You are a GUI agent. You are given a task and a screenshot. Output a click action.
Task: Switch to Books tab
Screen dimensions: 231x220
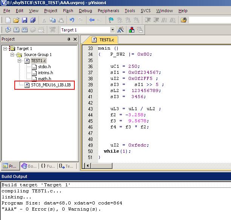click(x=29, y=166)
